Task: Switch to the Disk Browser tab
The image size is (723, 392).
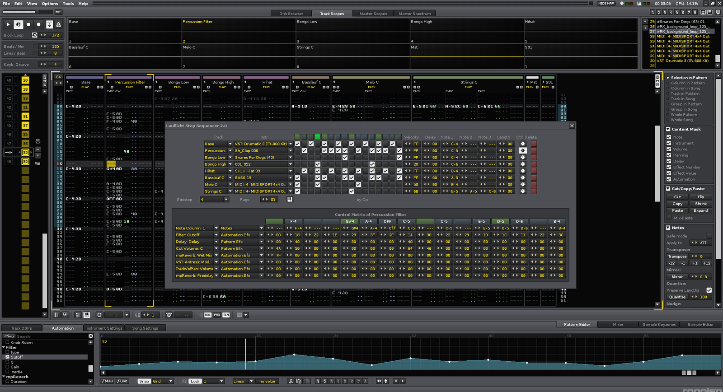Action: (x=291, y=14)
